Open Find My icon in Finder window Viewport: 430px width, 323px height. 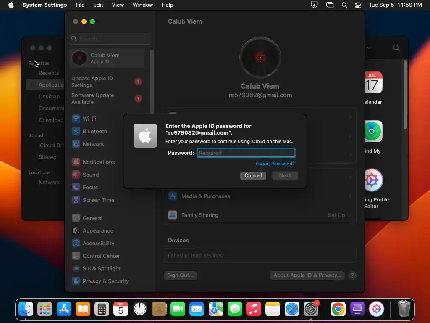click(x=373, y=131)
